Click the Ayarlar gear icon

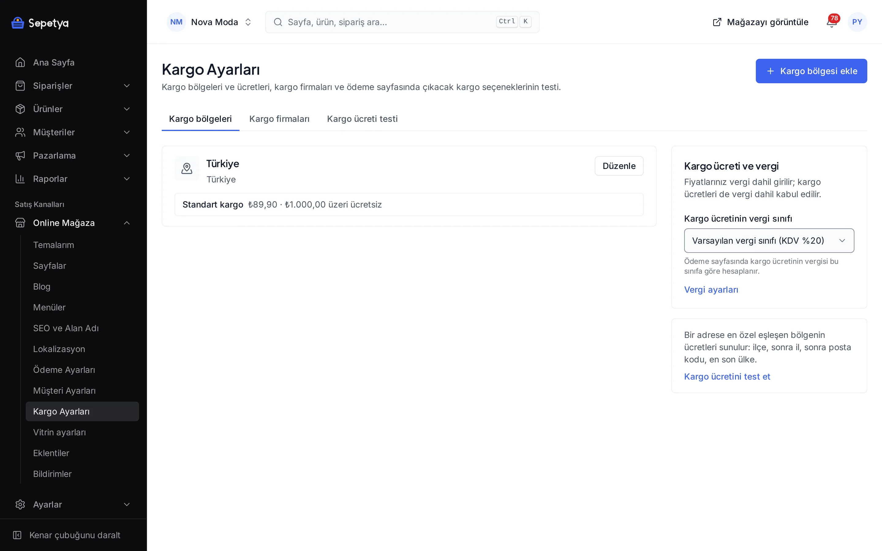click(x=21, y=504)
